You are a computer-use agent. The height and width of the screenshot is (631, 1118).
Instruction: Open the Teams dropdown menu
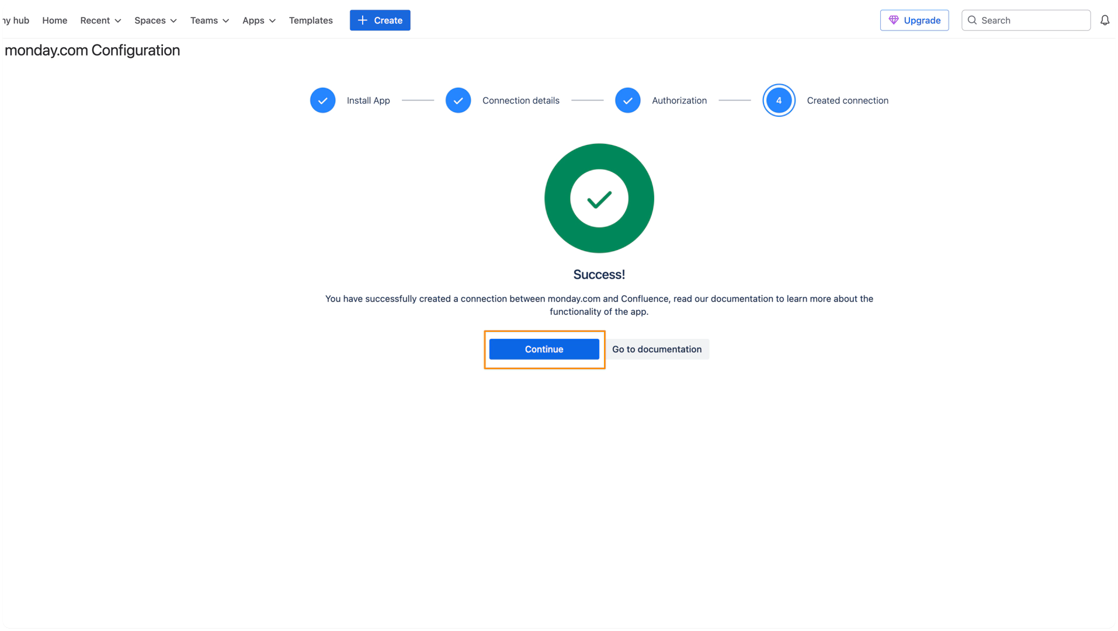[x=209, y=20]
